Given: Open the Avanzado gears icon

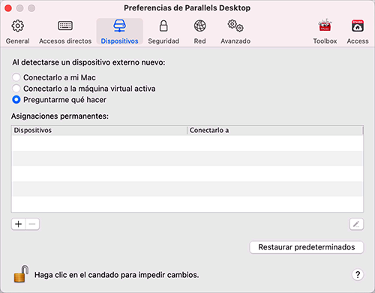Looking at the screenshot, I should click(x=235, y=26).
